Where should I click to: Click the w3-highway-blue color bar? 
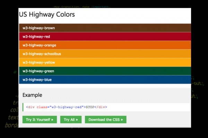(x=105, y=80)
